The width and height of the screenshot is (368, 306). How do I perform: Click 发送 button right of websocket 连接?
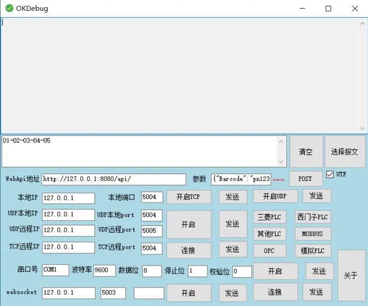(x=317, y=292)
